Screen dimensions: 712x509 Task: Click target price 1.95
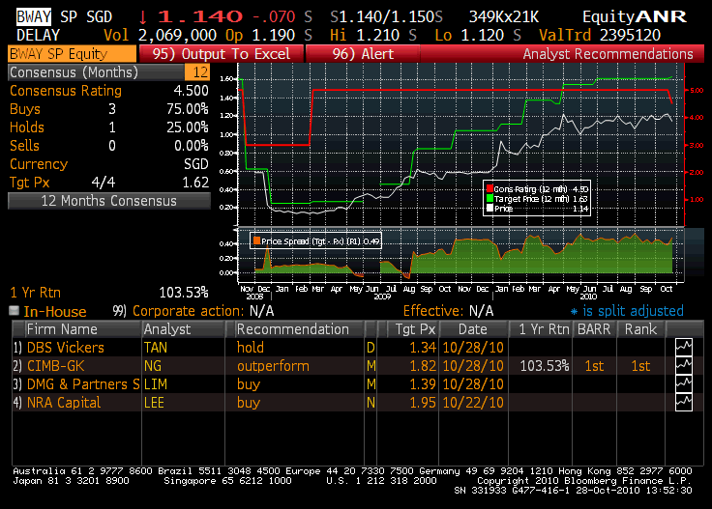coord(423,403)
